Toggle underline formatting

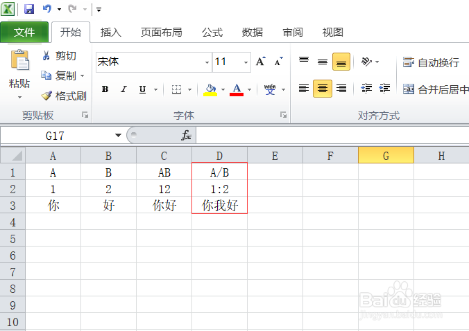[x=143, y=89]
